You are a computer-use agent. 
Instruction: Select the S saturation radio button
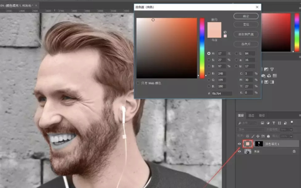coord(209,60)
